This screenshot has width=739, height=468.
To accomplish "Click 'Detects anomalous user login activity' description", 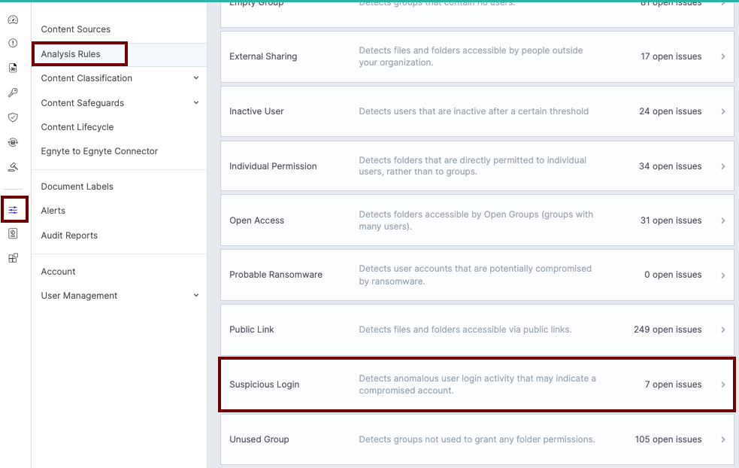I will click(x=477, y=384).
